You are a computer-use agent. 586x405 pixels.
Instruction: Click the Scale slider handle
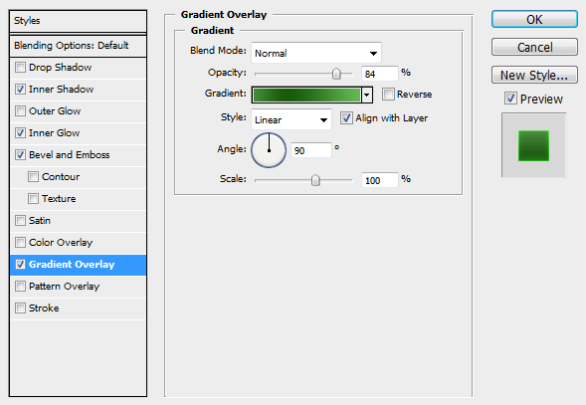315,180
